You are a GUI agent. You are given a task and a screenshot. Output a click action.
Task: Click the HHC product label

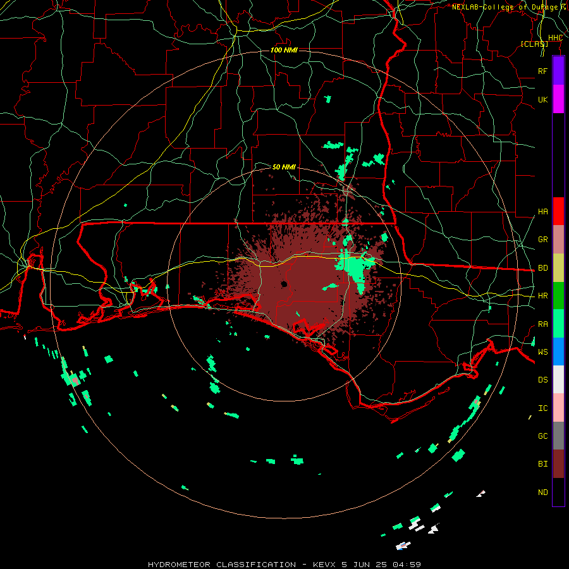(x=555, y=38)
